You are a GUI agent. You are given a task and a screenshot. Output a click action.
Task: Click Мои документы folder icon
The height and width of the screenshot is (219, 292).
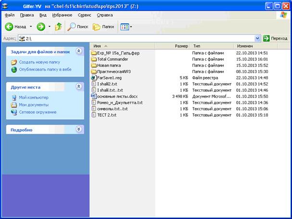pos(14,105)
